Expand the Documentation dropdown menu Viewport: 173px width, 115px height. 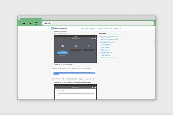coord(93,28)
